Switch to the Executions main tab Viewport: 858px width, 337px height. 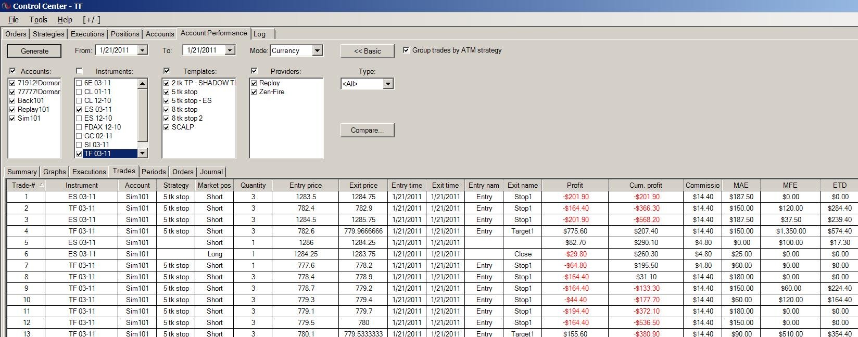tap(87, 34)
